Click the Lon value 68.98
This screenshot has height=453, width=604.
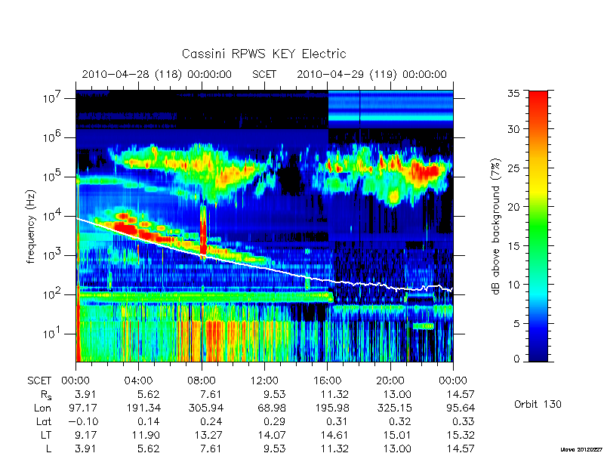272,408
